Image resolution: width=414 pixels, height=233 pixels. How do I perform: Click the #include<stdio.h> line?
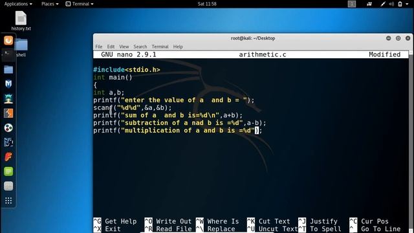tap(127, 70)
